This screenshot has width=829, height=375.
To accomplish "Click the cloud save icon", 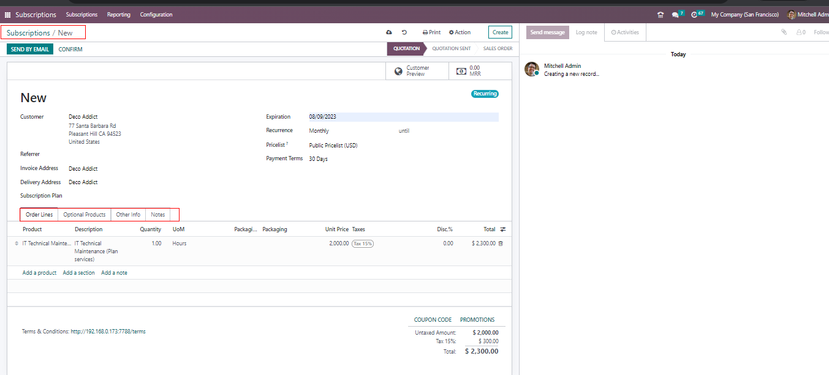I will tap(388, 32).
